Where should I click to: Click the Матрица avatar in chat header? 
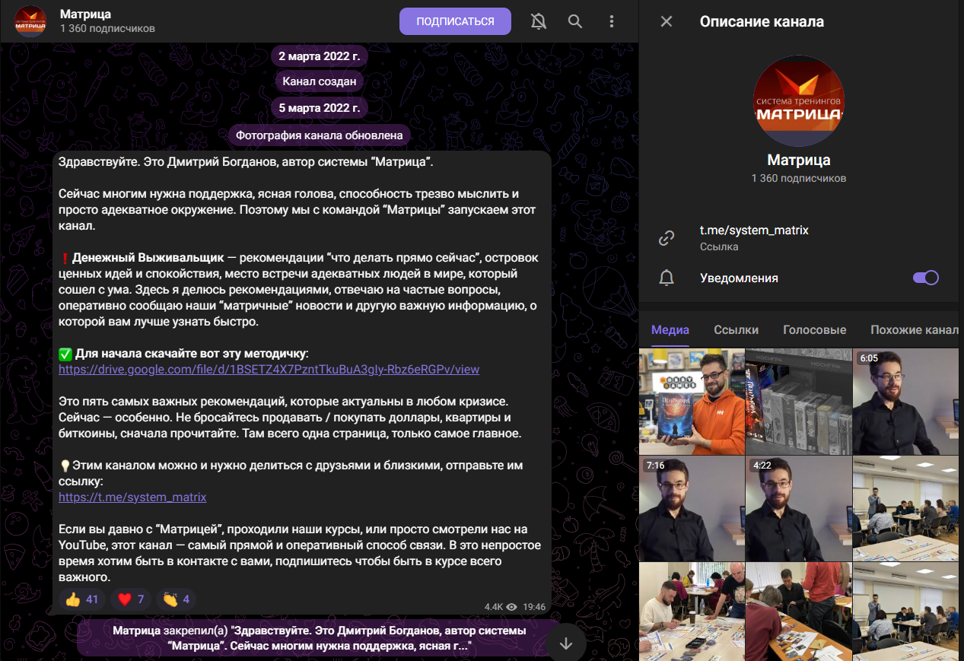tap(31, 21)
